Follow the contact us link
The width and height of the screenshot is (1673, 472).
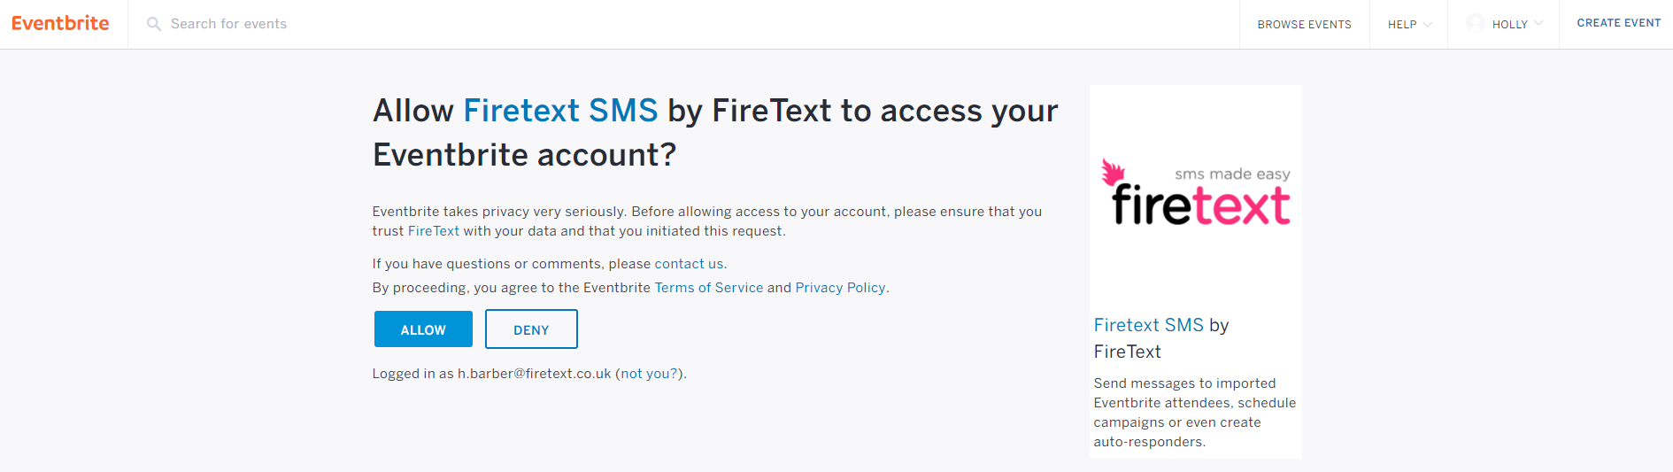pyautogui.click(x=689, y=264)
